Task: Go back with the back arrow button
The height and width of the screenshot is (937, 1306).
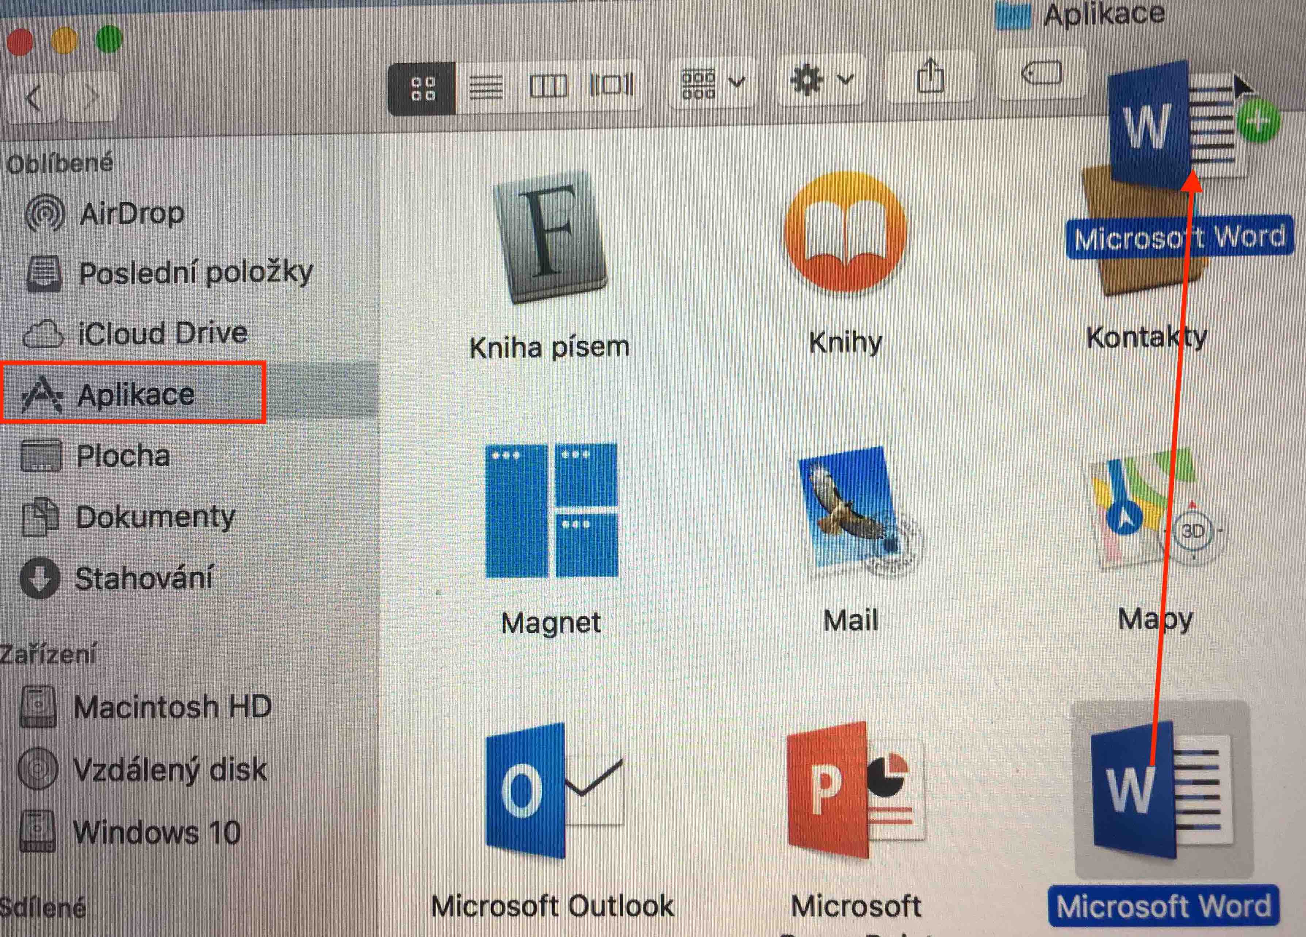Action: 33,98
